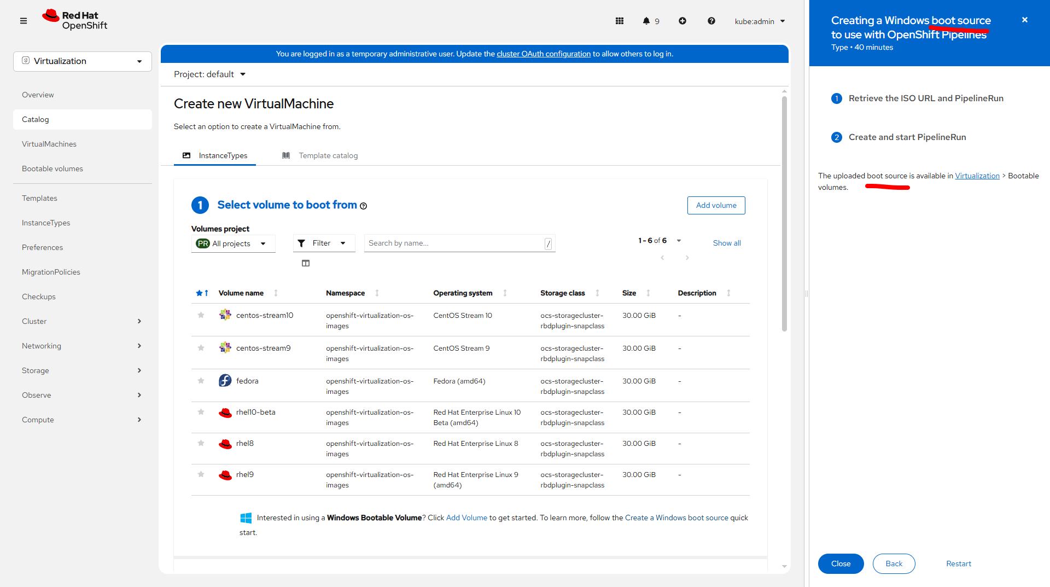Mark rhel9 volume as favorite
The image size is (1050, 587).
[201, 474]
